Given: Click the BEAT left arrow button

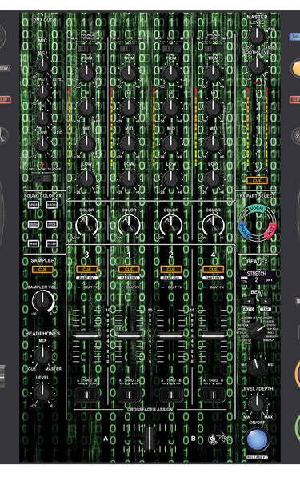Looking at the screenshot, I should [x=249, y=301].
